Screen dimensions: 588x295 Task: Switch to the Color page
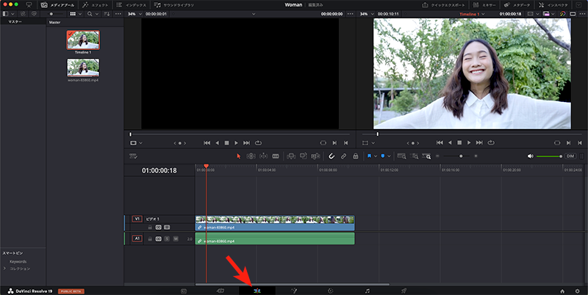point(330,291)
